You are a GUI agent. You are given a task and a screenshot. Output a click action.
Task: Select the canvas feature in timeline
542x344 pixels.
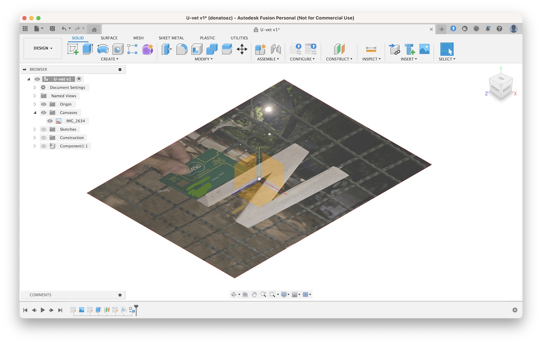81,309
